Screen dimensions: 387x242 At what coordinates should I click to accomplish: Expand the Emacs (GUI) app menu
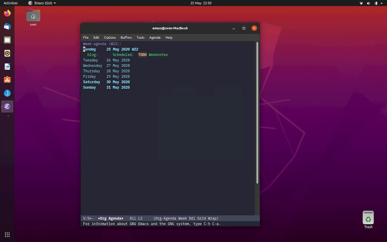point(42,3)
